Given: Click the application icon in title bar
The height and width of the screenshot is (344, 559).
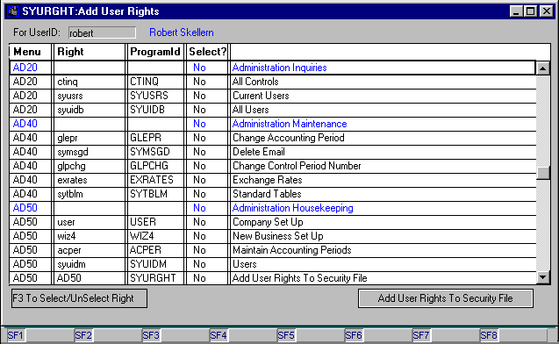Looking at the screenshot, I should (x=13, y=11).
